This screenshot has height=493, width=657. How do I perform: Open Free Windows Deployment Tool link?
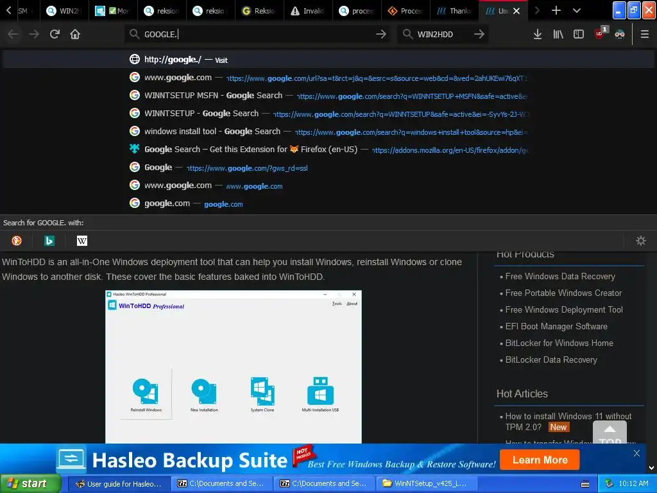click(564, 310)
